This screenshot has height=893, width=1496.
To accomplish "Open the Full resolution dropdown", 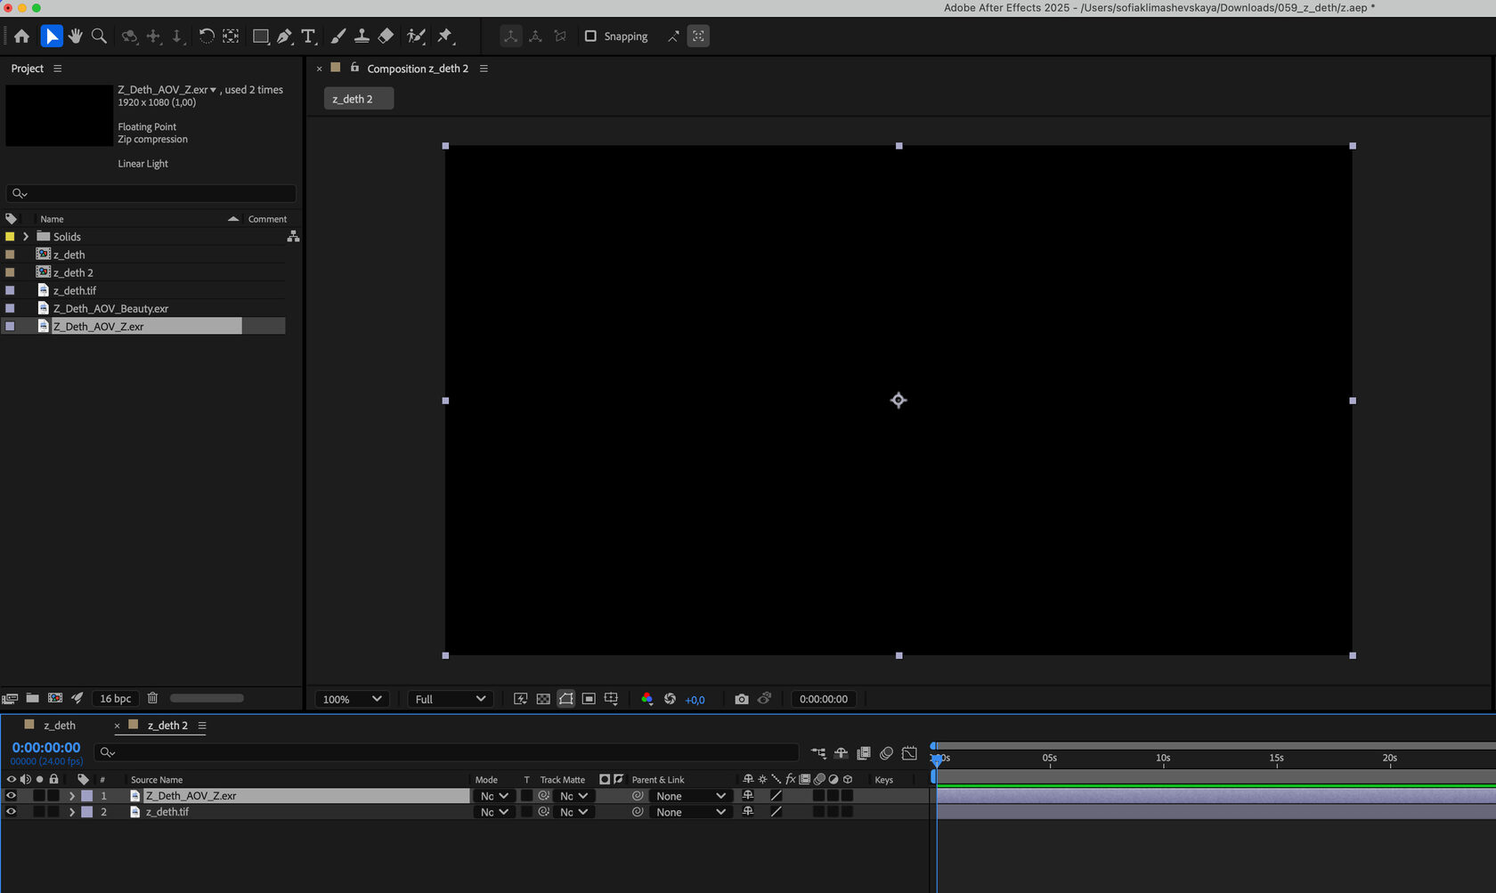I will (x=450, y=699).
